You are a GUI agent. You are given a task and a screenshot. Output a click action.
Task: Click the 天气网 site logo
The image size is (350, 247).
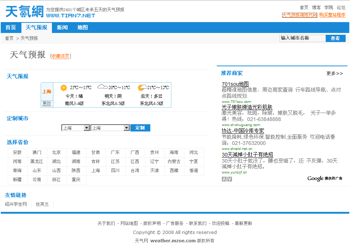coord(25,11)
